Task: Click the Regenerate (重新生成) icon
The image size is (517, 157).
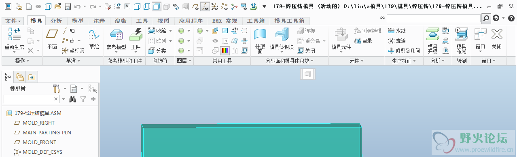Action: point(14,34)
